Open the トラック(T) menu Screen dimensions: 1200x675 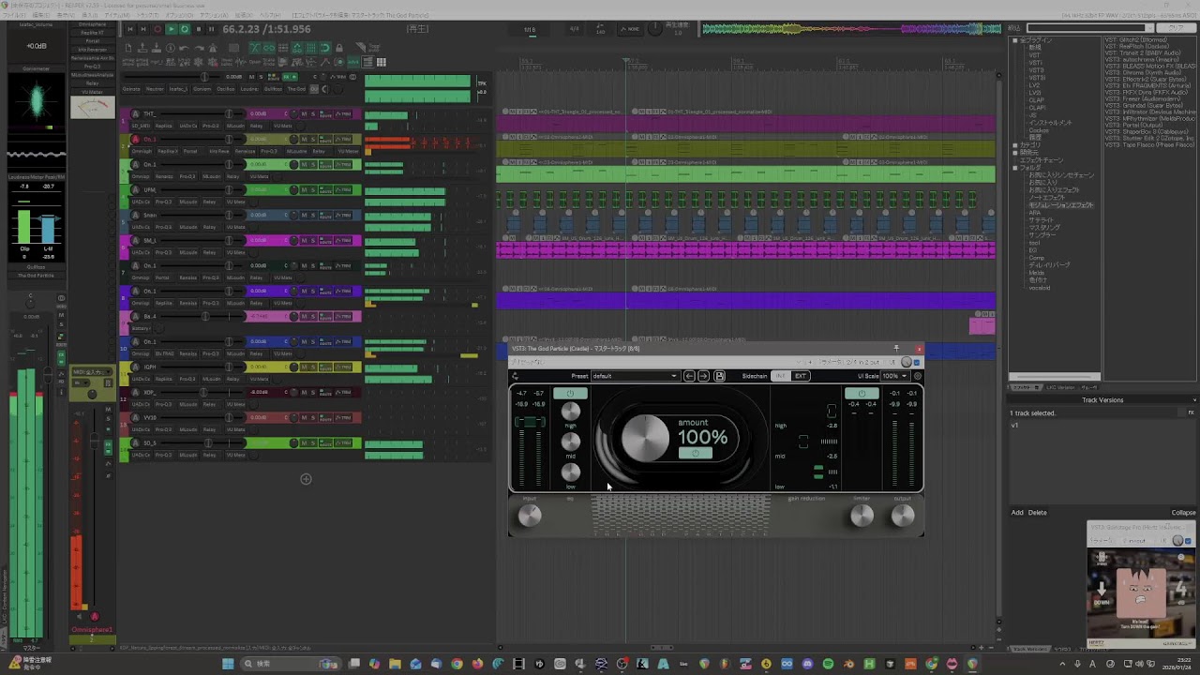[148, 16]
